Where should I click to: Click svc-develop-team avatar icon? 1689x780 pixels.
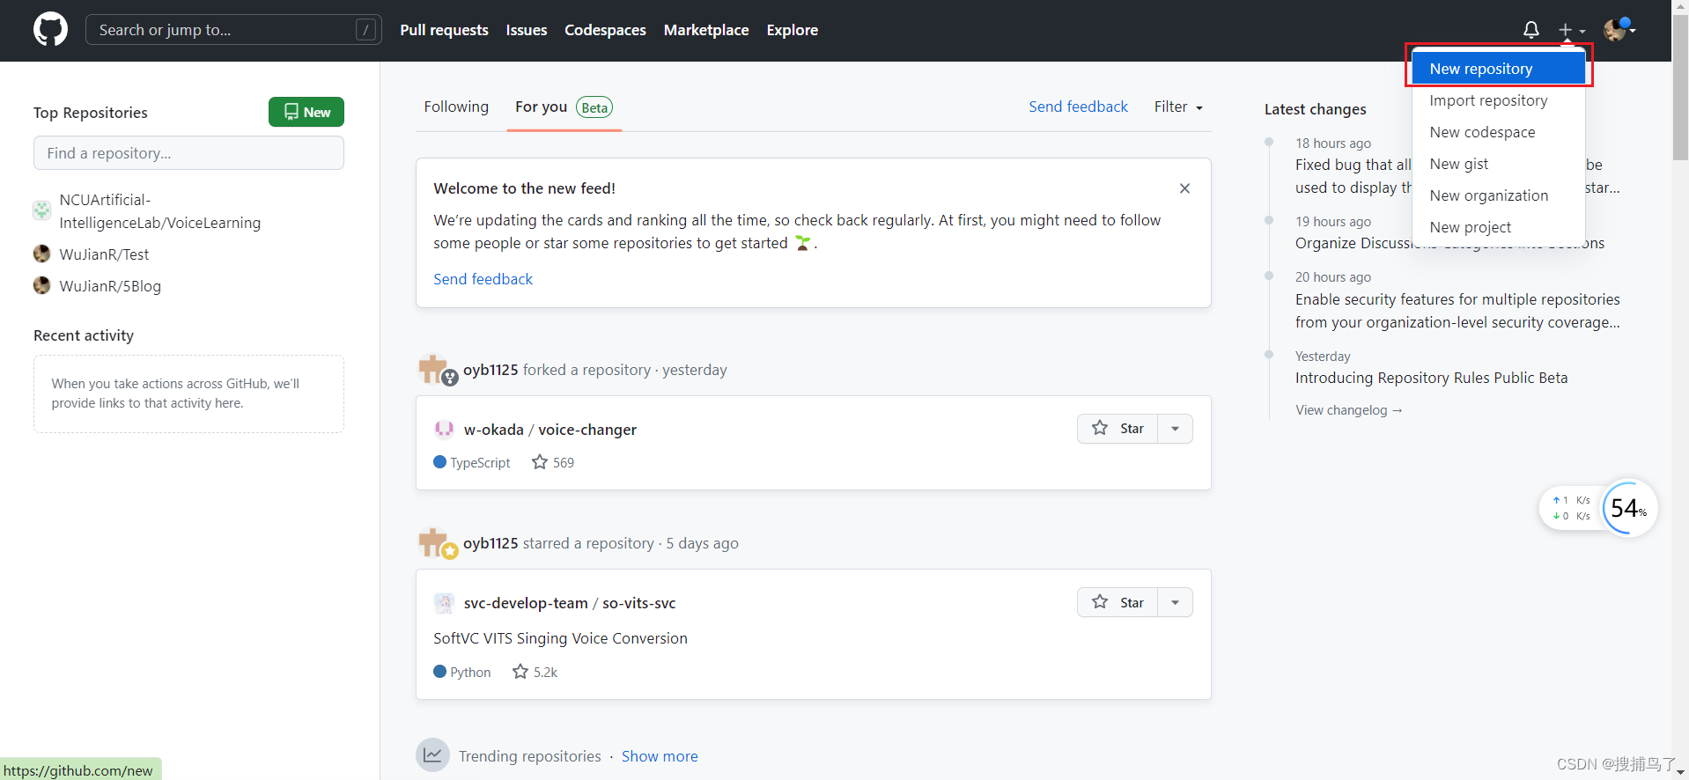444,603
